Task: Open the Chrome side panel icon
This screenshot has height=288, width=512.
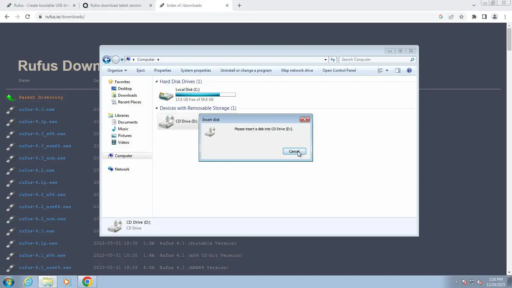Action: pyautogui.click(x=484, y=17)
